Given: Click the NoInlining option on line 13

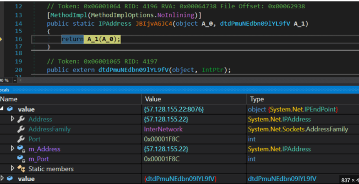Looking at the screenshot, I should (176, 15).
